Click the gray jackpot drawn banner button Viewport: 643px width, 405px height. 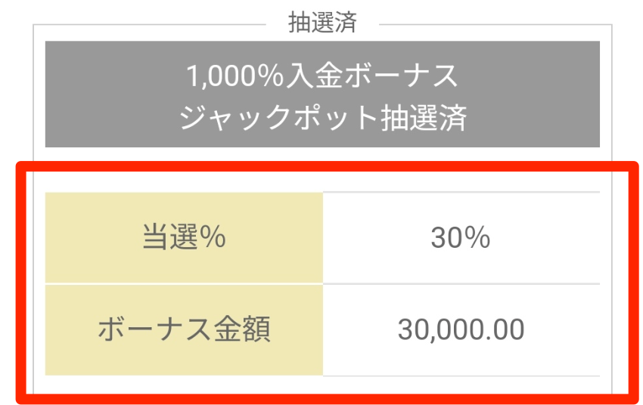322,94
